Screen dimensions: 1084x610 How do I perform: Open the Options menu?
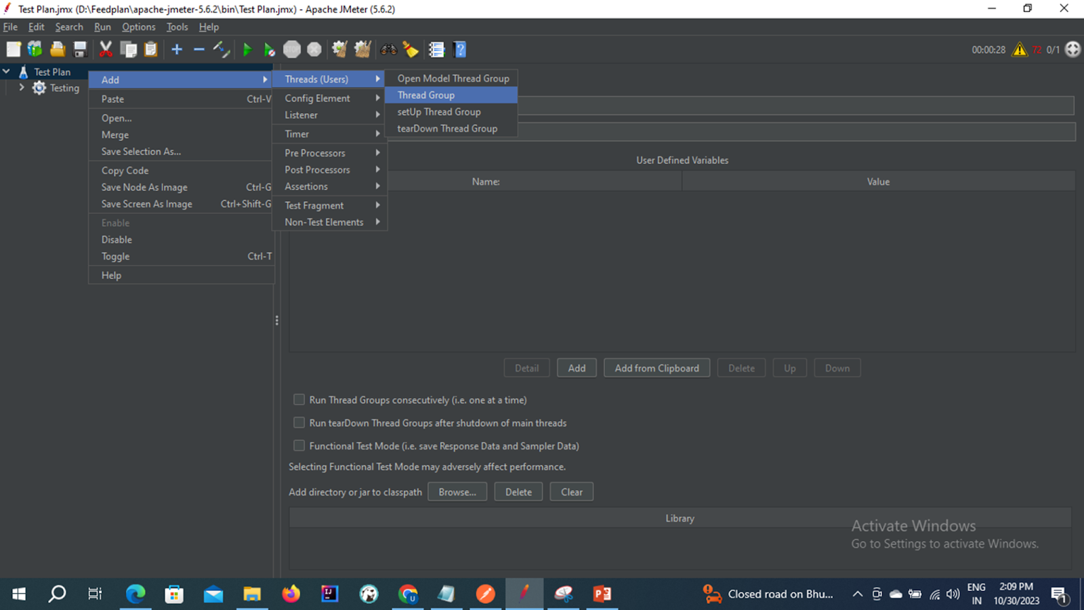139,27
